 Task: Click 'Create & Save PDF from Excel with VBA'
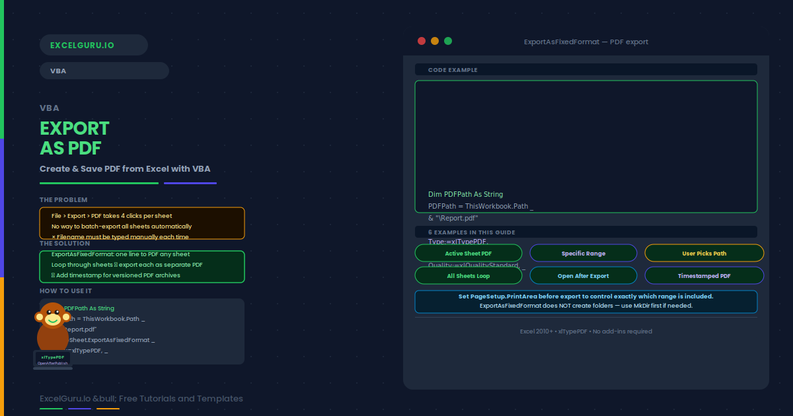click(x=125, y=169)
